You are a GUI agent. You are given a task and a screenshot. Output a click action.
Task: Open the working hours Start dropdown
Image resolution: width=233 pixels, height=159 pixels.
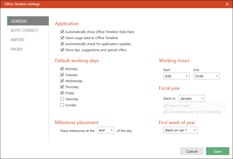tap(176, 76)
